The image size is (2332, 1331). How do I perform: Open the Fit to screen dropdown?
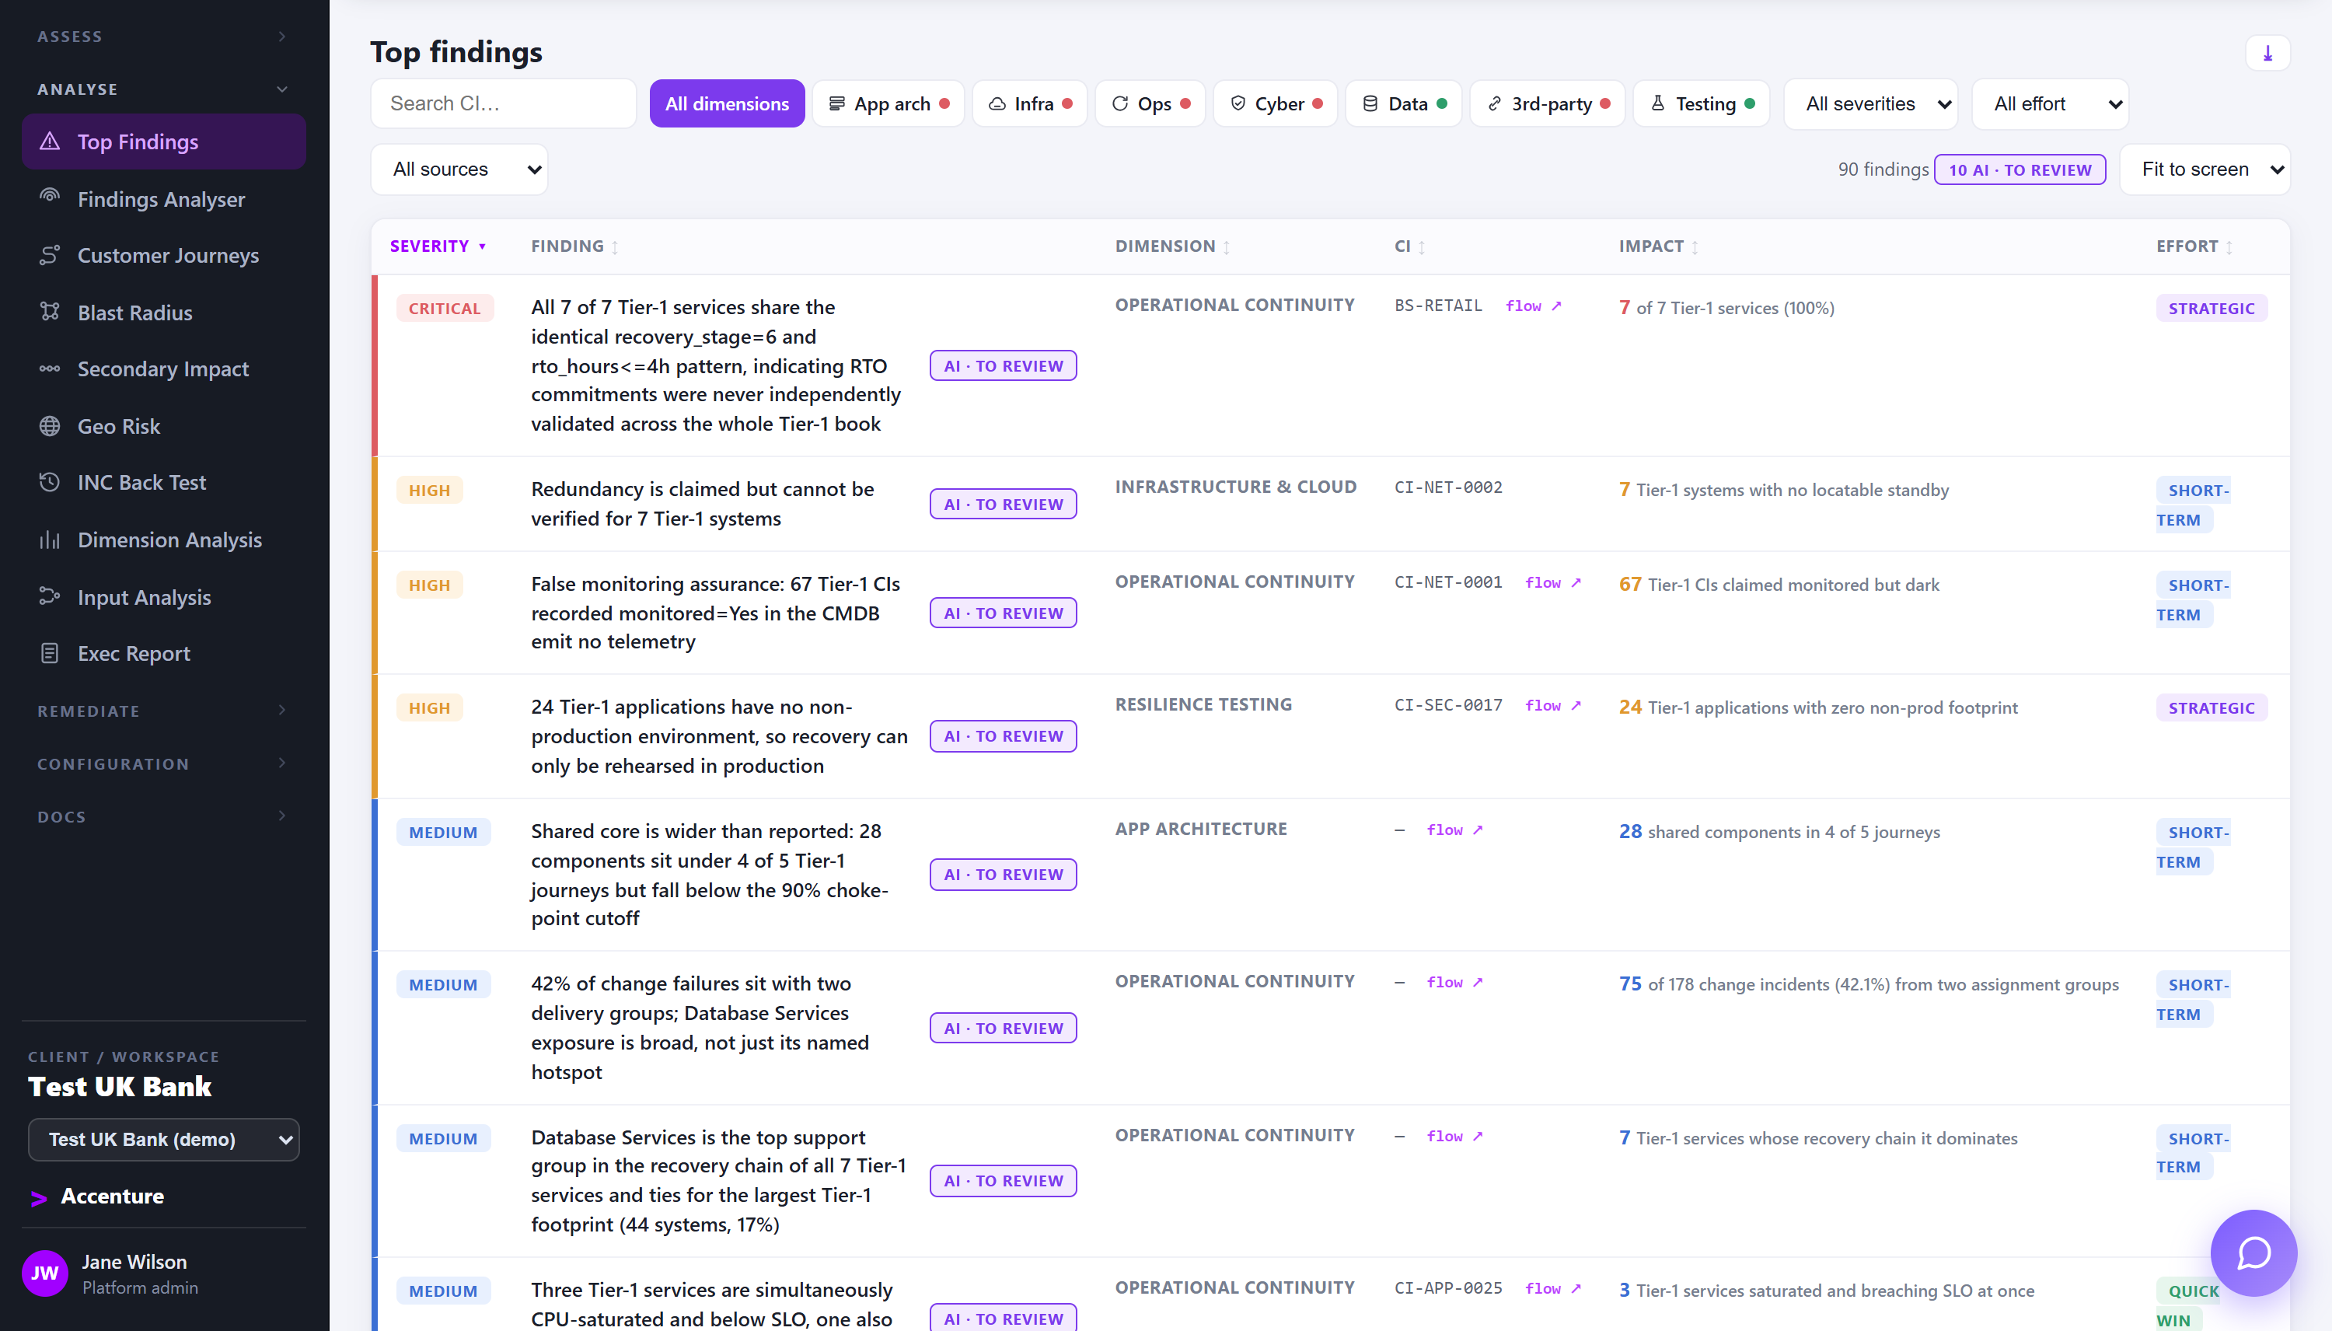(x=2204, y=169)
